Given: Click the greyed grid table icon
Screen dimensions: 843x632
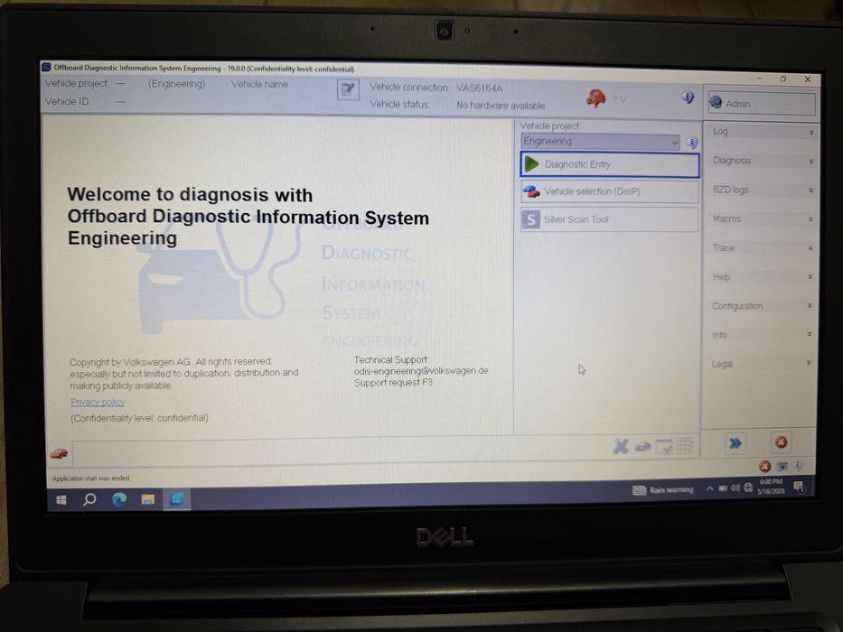Looking at the screenshot, I should click(685, 446).
